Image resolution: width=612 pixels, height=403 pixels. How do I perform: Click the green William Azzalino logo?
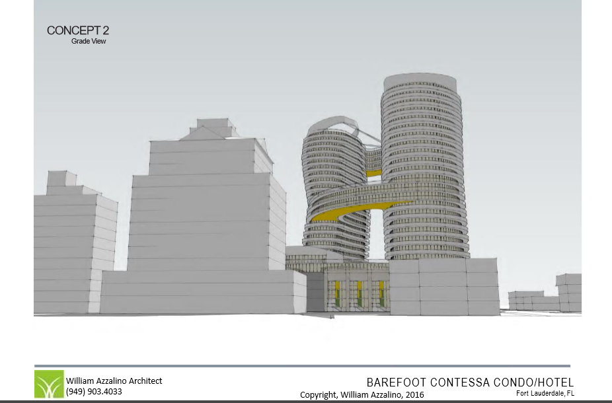point(49,385)
